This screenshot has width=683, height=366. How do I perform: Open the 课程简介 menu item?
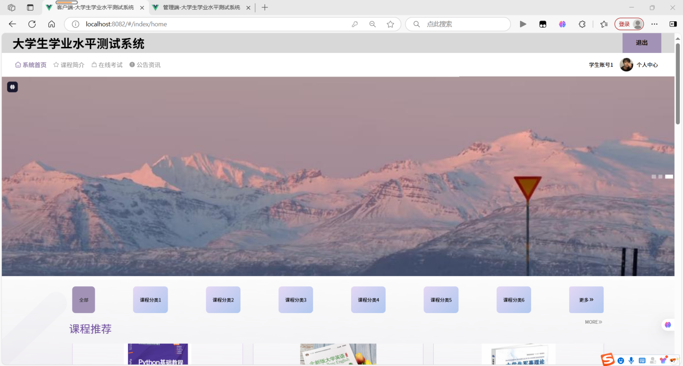coord(69,65)
